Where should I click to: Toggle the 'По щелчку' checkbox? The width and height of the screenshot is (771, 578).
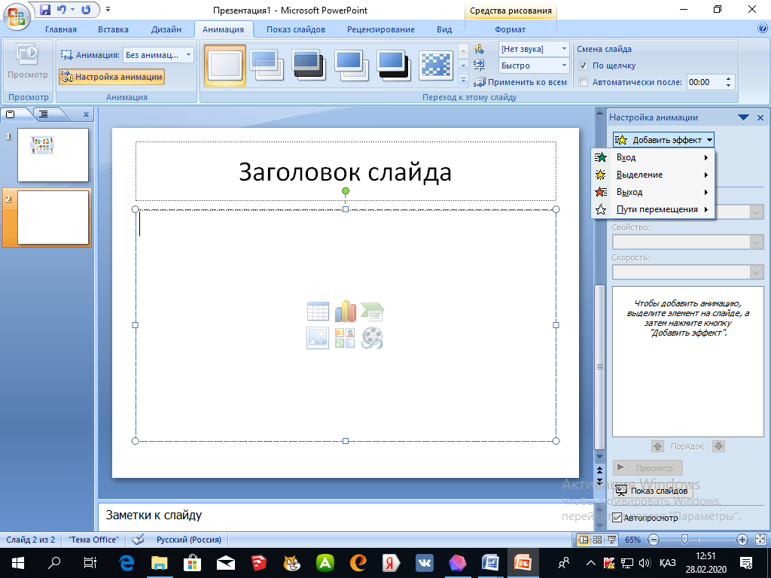(x=583, y=65)
